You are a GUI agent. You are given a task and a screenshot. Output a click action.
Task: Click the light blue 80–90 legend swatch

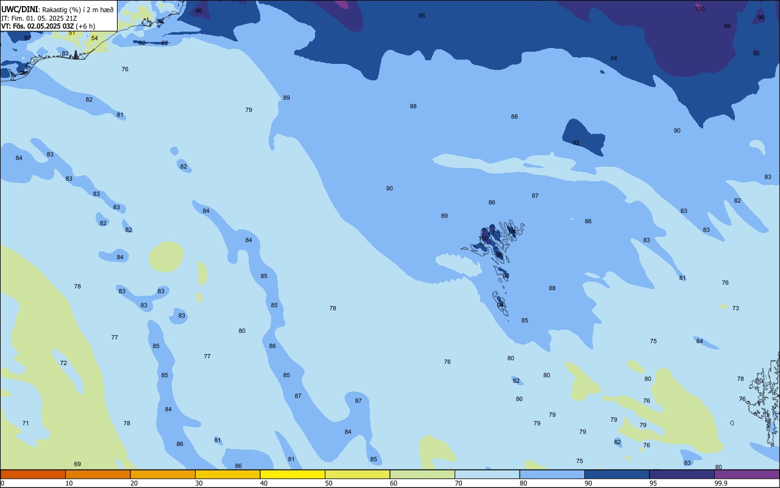pos(552,474)
